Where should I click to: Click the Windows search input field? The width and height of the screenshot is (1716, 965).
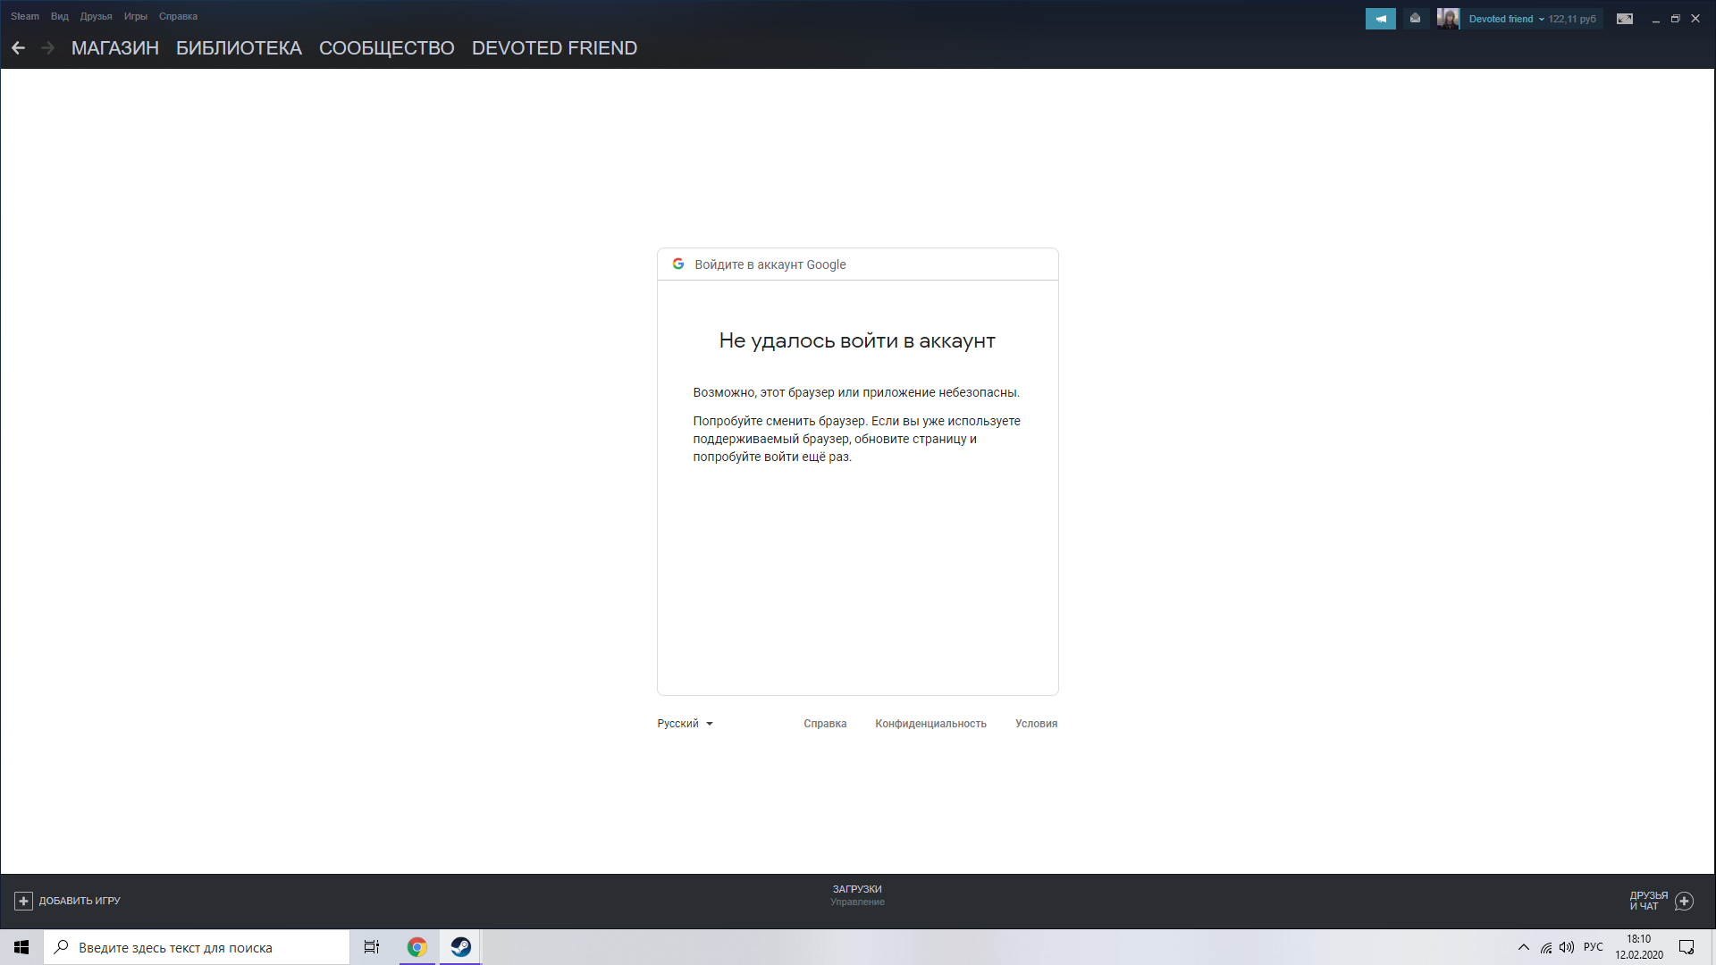(208, 946)
